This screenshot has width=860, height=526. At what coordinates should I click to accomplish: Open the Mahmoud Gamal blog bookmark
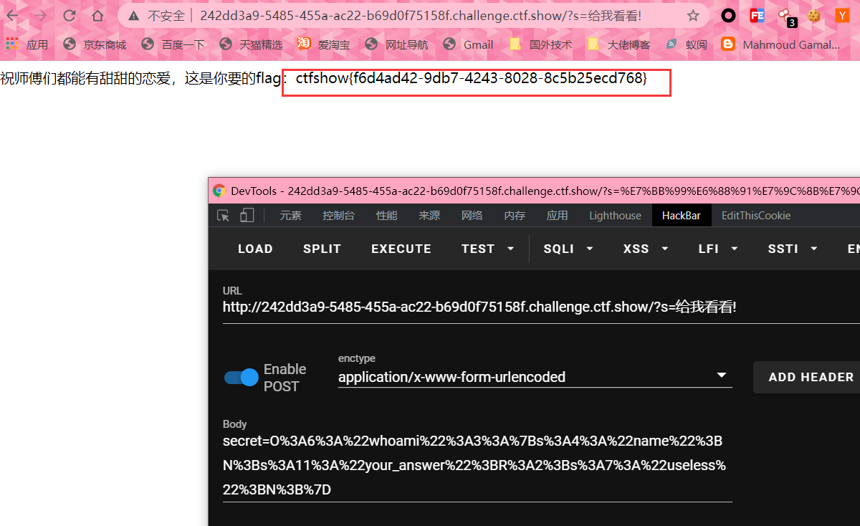[x=781, y=44]
